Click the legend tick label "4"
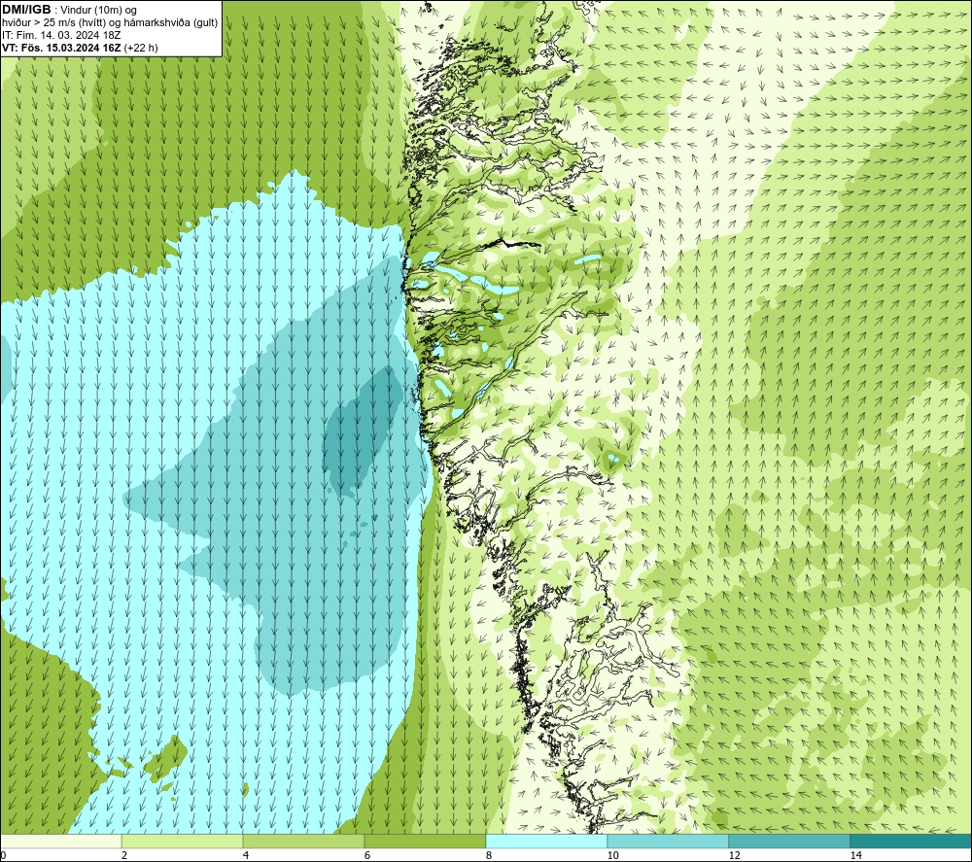 pyautogui.click(x=246, y=856)
